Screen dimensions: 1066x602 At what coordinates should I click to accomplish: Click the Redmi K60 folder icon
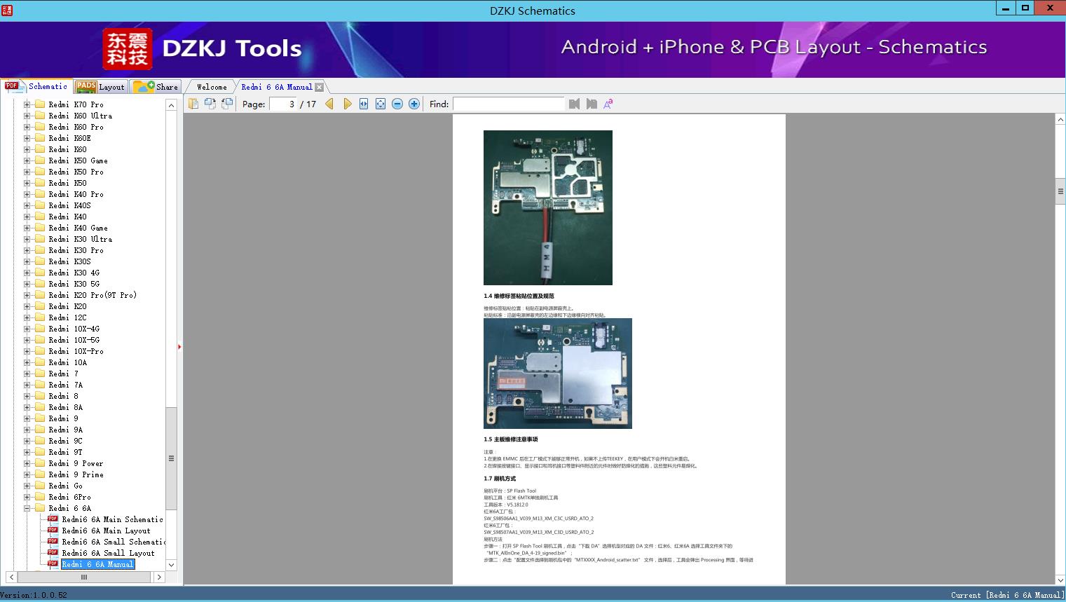(40, 149)
